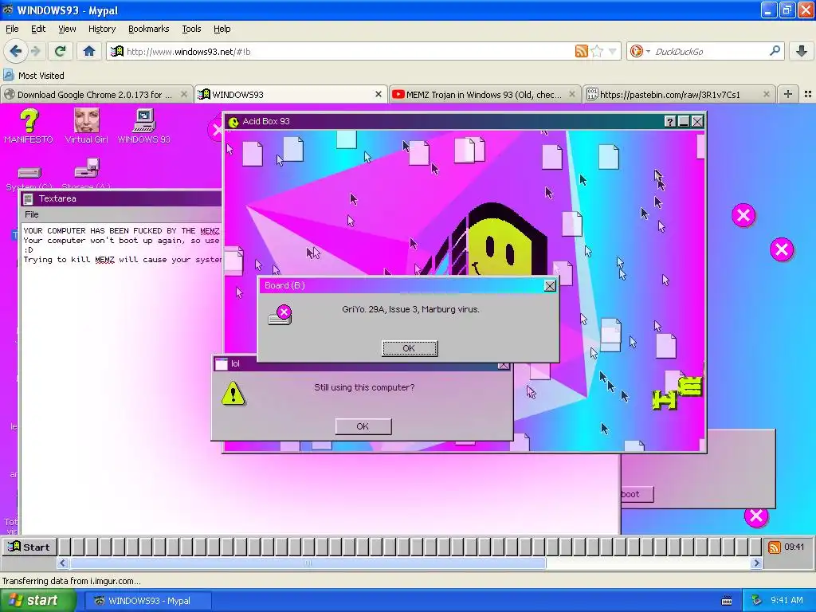Click OK in the Board (B:) dialog
Image resolution: width=816 pixels, height=612 pixels.
(409, 349)
